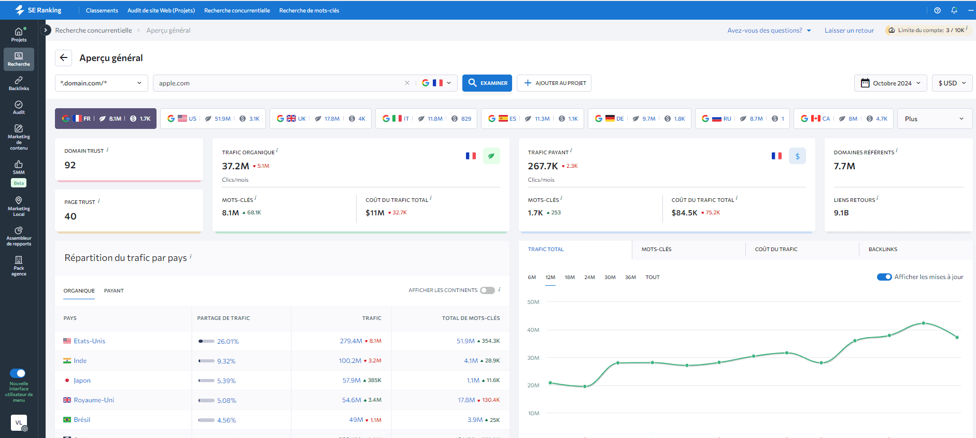
Task: Set chart range to TOUT
Action: (x=653, y=278)
